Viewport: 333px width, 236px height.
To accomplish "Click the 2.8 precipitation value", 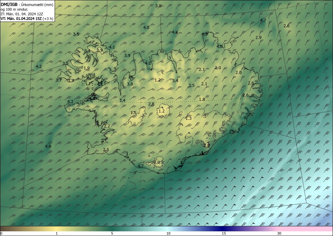I will point(151,104).
